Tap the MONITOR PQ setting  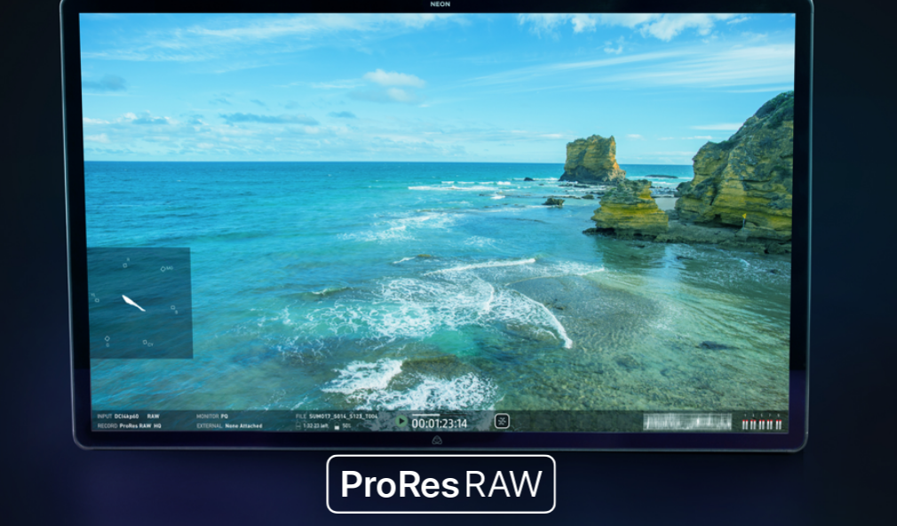pyautogui.click(x=212, y=417)
